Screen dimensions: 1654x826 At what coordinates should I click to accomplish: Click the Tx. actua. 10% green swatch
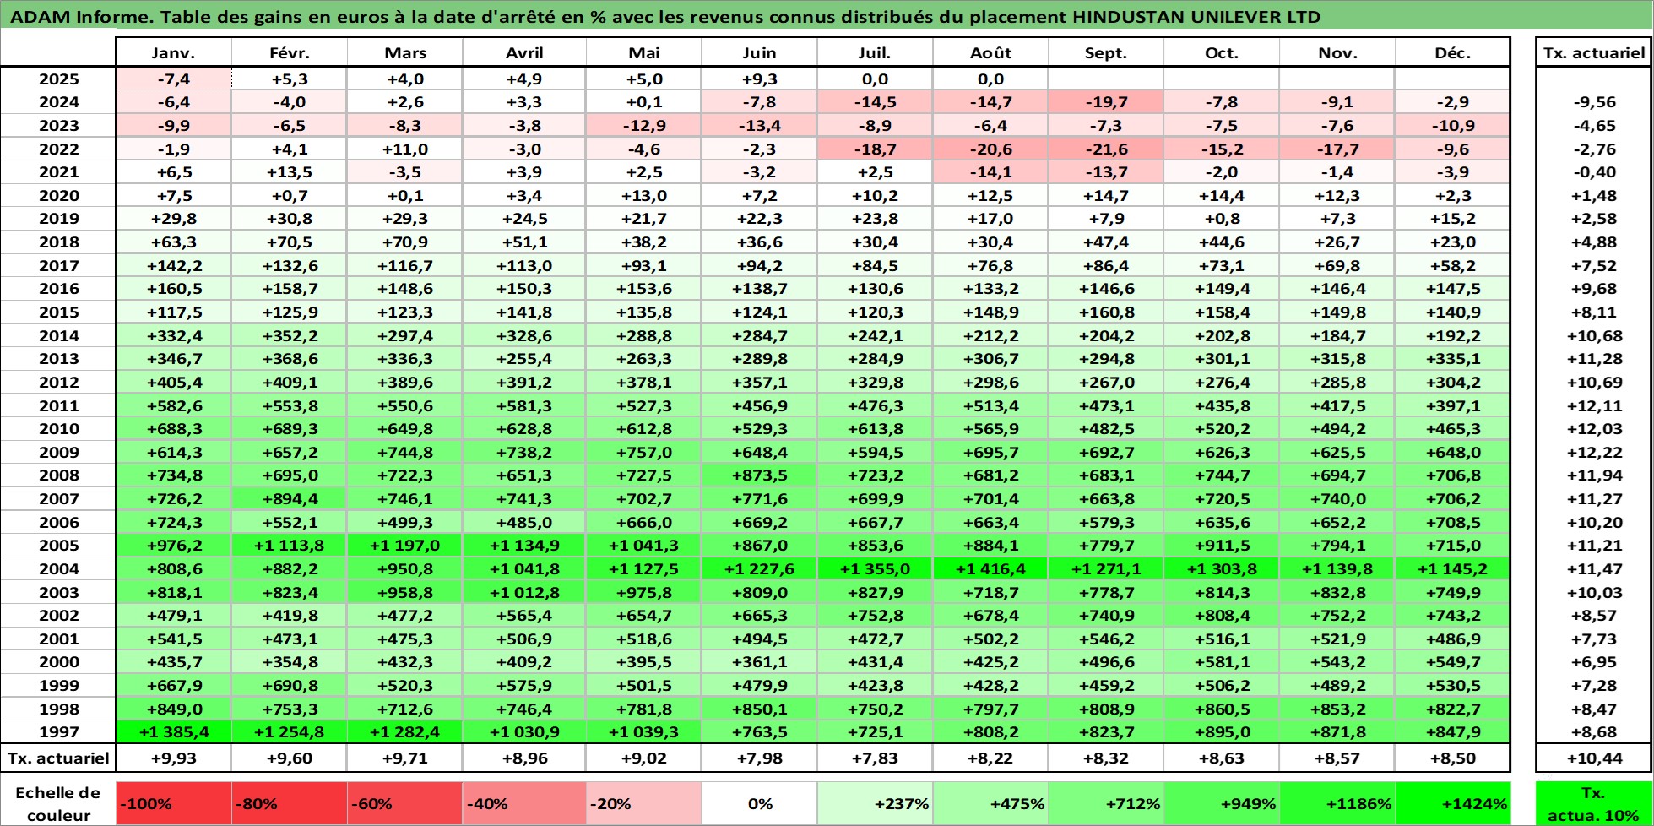[1594, 804]
